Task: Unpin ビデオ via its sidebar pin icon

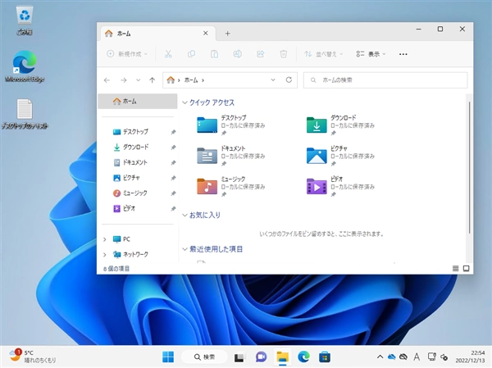Action: click(x=173, y=209)
